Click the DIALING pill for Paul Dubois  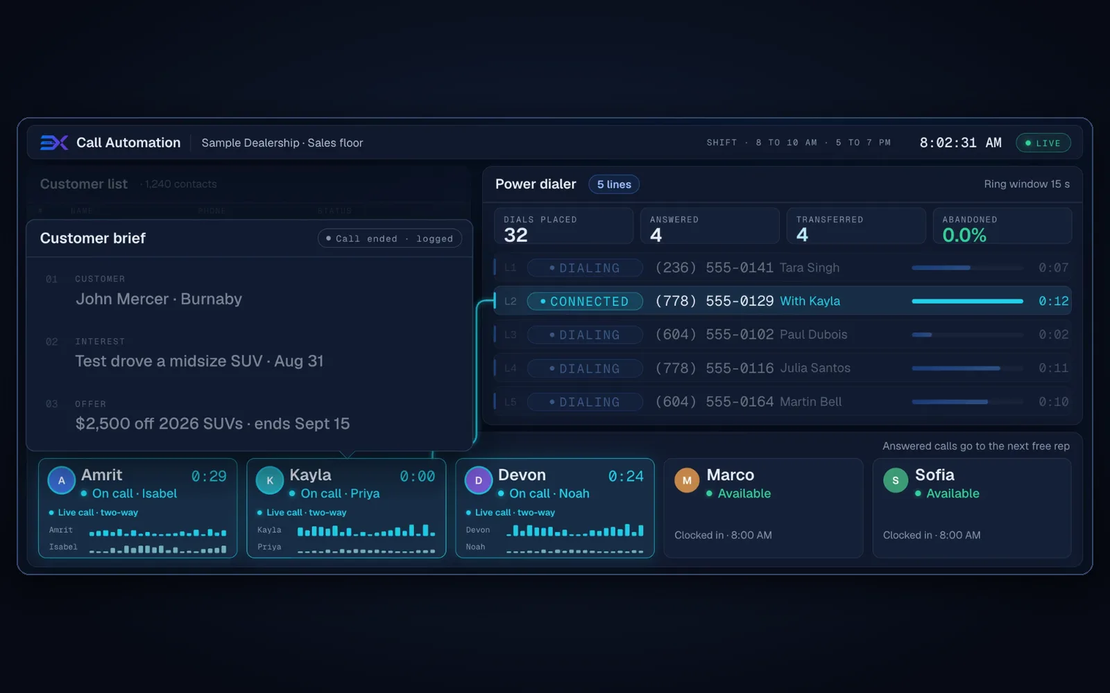tap(585, 335)
